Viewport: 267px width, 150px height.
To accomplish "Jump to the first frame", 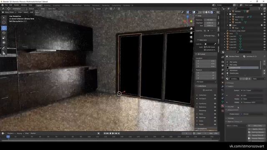I will click(105, 133).
